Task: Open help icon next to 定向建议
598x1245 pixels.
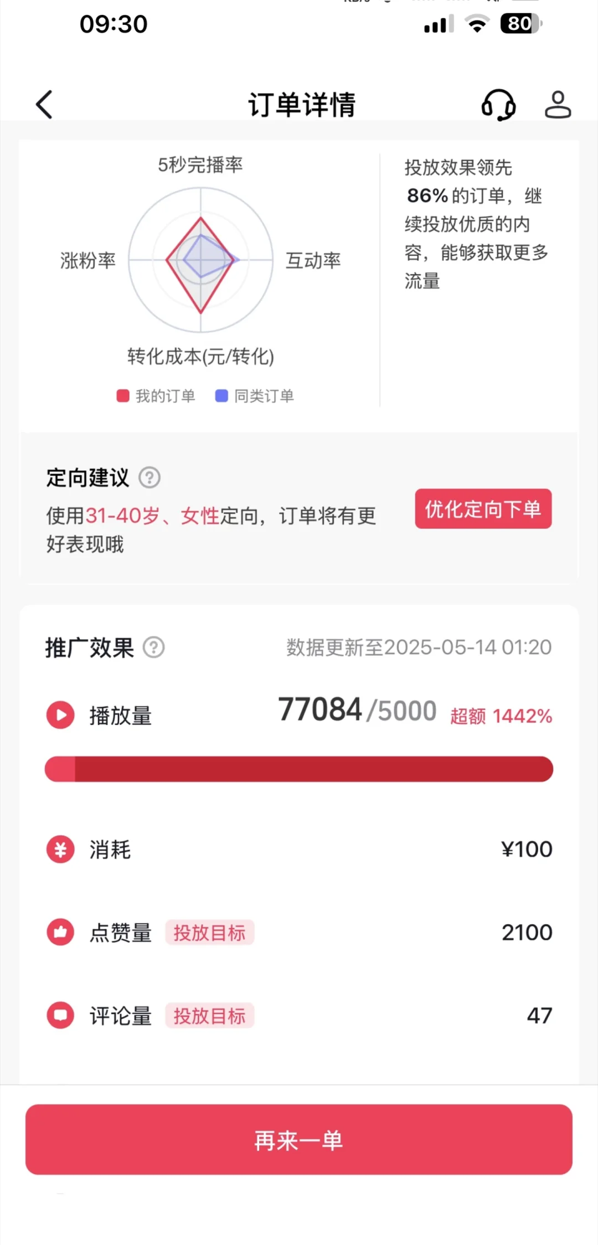Action: tap(149, 477)
